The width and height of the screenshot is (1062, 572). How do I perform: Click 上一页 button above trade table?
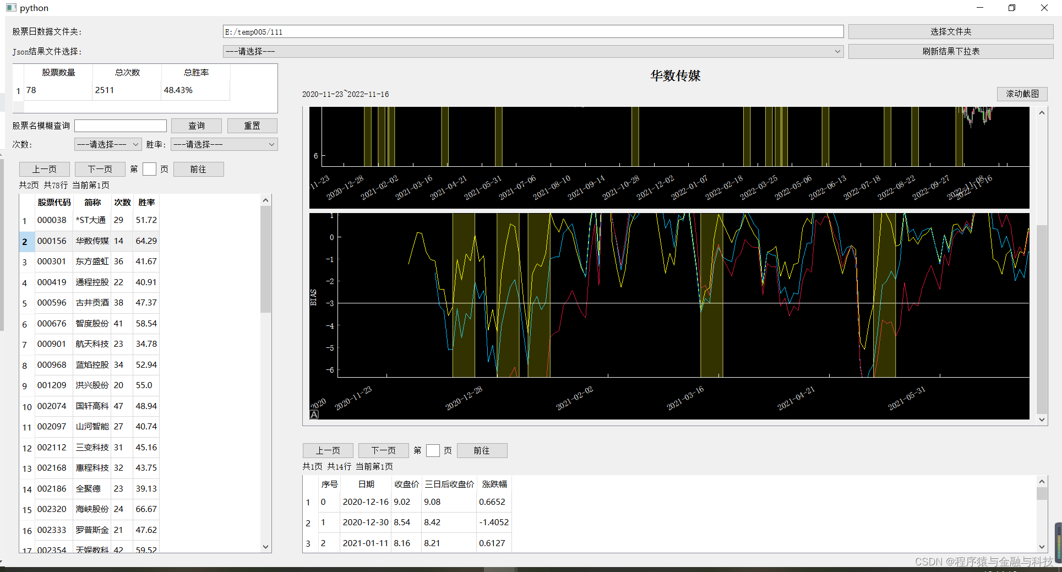(x=328, y=450)
